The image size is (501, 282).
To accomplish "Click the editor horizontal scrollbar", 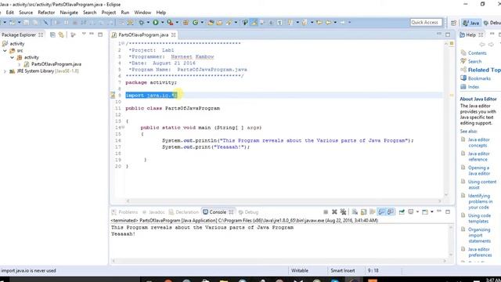I will pyautogui.click(x=283, y=201).
